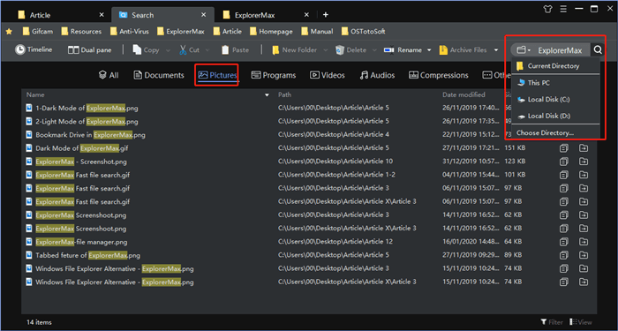Viewport: 618px width, 331px height.
Task: Enable Dual pane mode
Action: click(x=89, y=50)
